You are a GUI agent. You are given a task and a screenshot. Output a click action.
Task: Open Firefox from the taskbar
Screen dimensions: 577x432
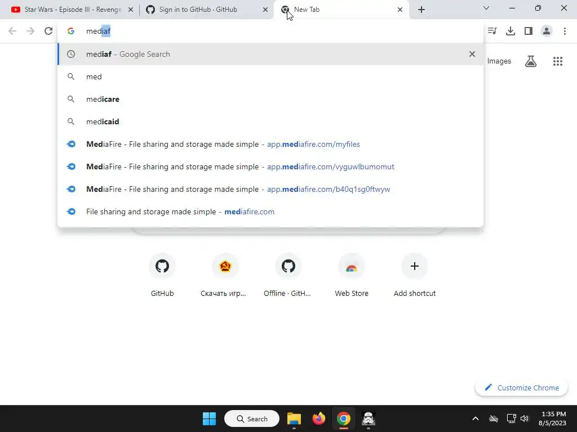(319, 418)
